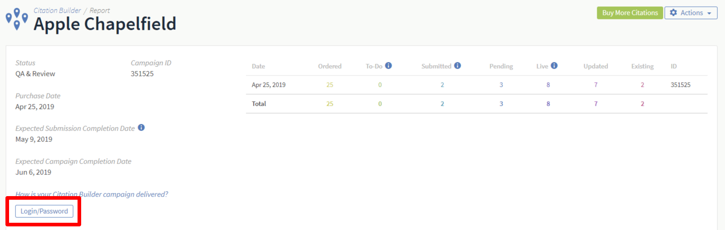Click Updated total 7 in Total row

point(596,104)
